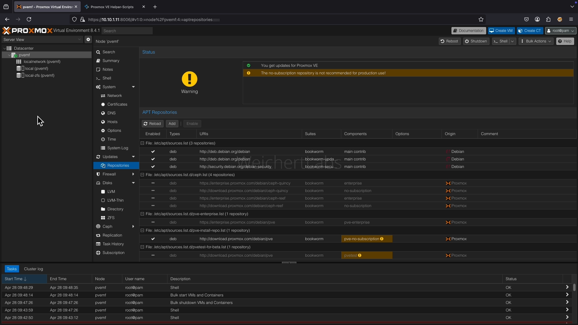This screenshot has height=325, width=578.
Task: Click the Proxmox logo in header
Action: (27, 31)
